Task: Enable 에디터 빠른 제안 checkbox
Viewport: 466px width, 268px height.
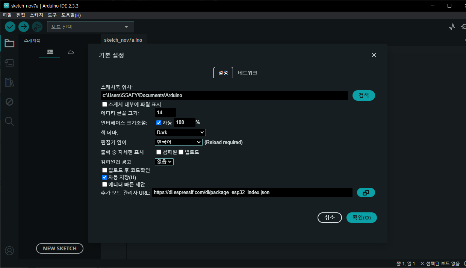Action: coord(105,184)
